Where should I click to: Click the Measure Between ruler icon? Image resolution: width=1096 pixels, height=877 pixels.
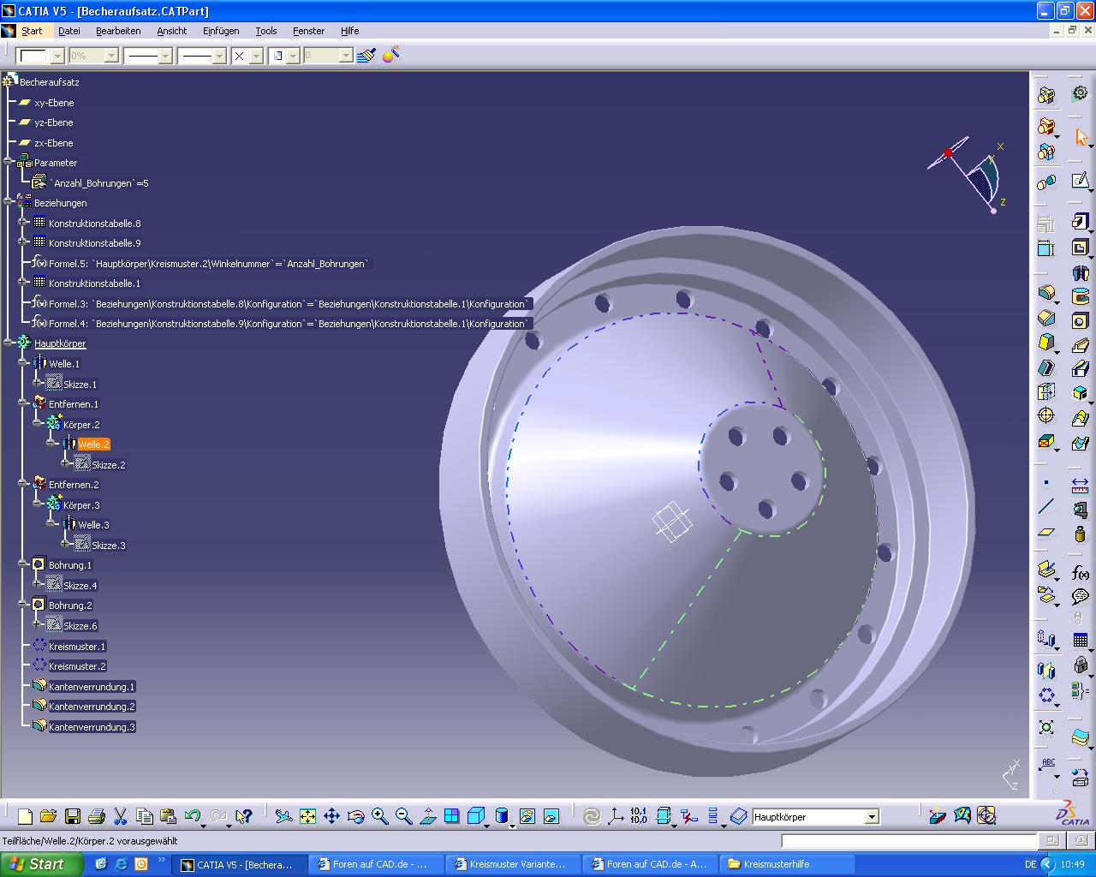pyautogui.click(x=1080, y=486)
